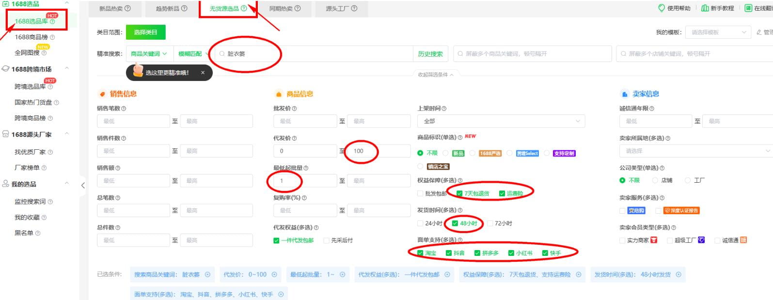Image resolution: width=773 pixels, height=300 pixels.
Task: Click the 屏蔽多个店铺关键词 exclusion field
Action: pyautogui.click(x=694, y=54)
